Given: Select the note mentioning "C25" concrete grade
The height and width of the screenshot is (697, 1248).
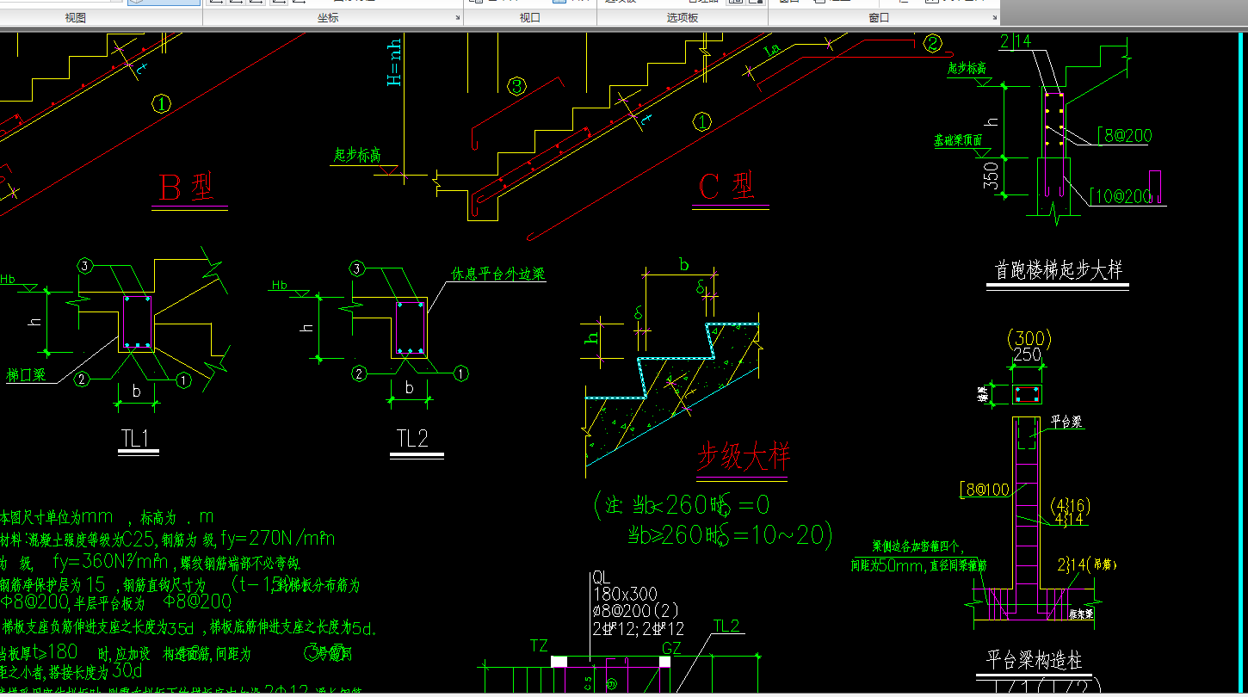Looking at the screenshot, I should (x=168, y=540).
